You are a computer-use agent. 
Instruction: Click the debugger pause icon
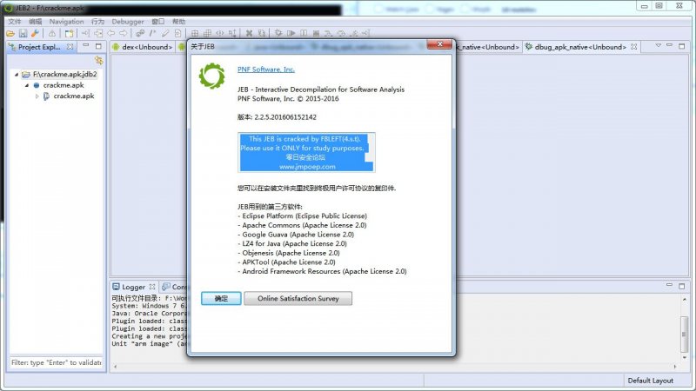304,33
